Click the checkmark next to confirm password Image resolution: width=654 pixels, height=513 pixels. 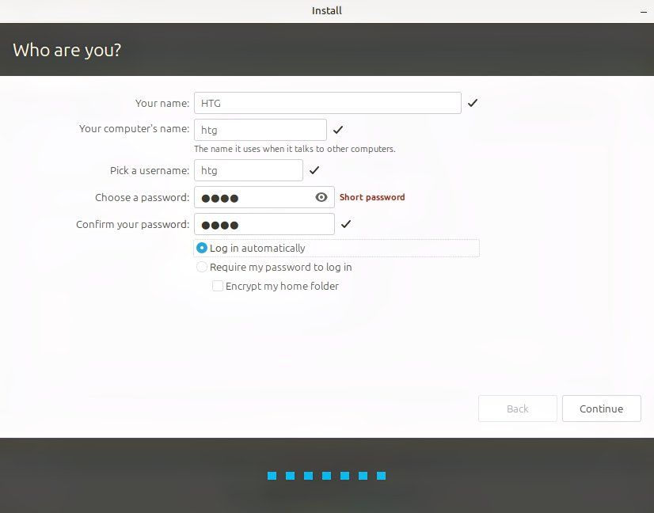[x=345, y=224]
